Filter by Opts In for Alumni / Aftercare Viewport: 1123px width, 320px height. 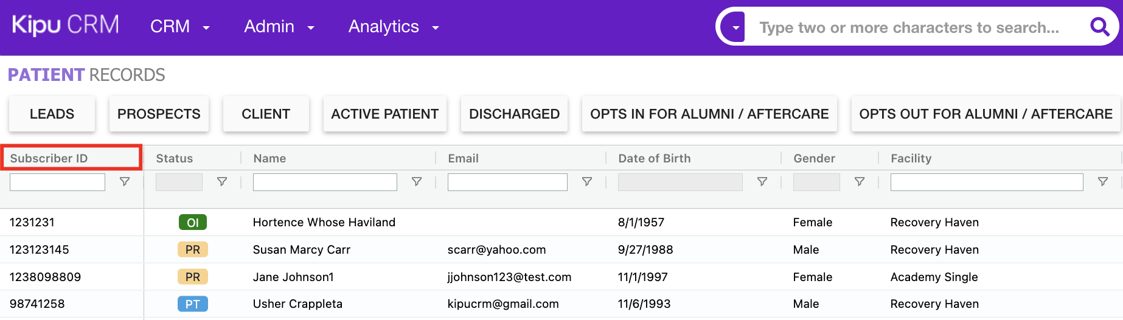pyautogui.click(x=709, y=114)
